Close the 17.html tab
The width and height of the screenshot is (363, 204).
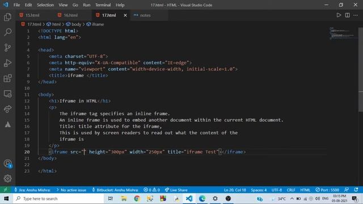(125, 15)
